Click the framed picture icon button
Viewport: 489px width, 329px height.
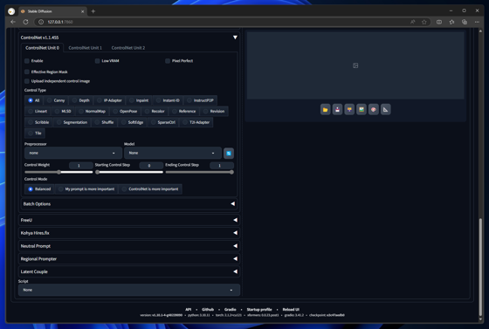click(362, 110)
